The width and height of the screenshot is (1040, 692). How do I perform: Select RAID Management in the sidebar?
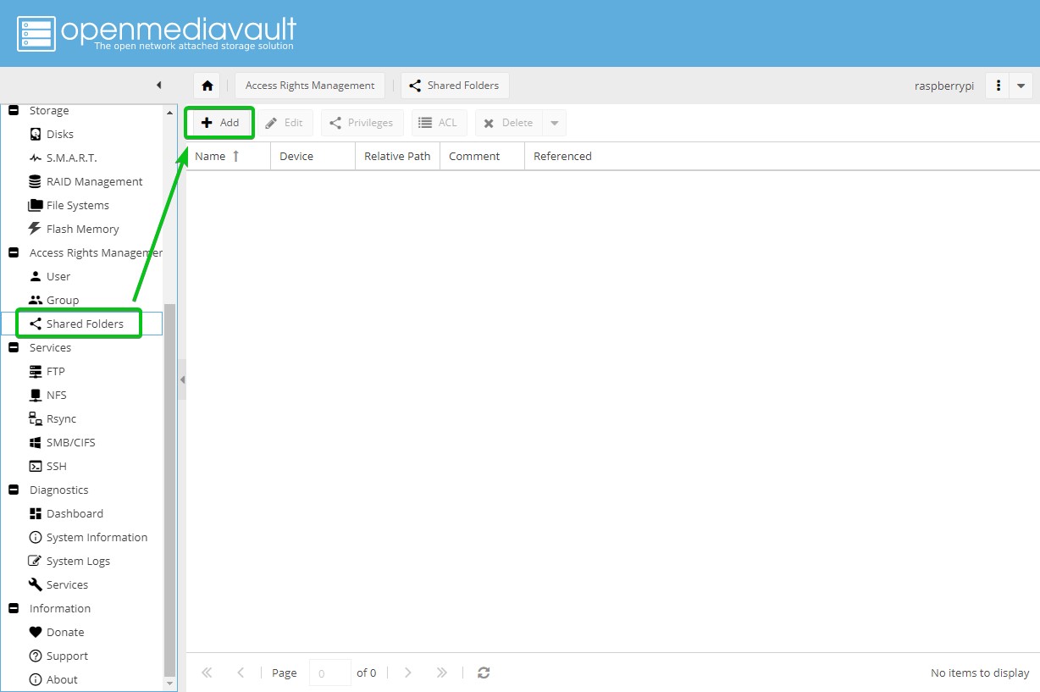[94, 181]
